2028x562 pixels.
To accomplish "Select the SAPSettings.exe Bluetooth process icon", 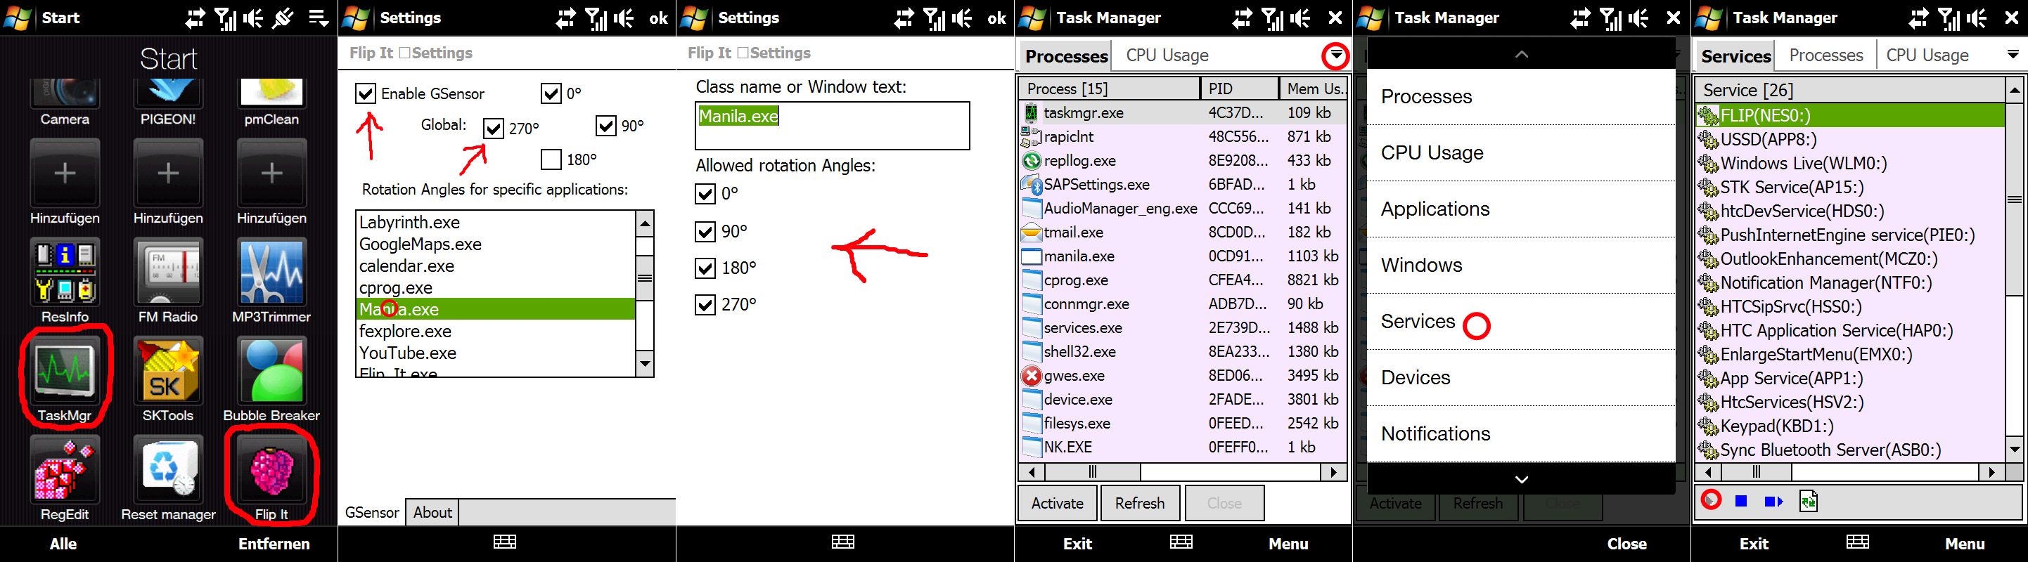I will point(1032,185).
